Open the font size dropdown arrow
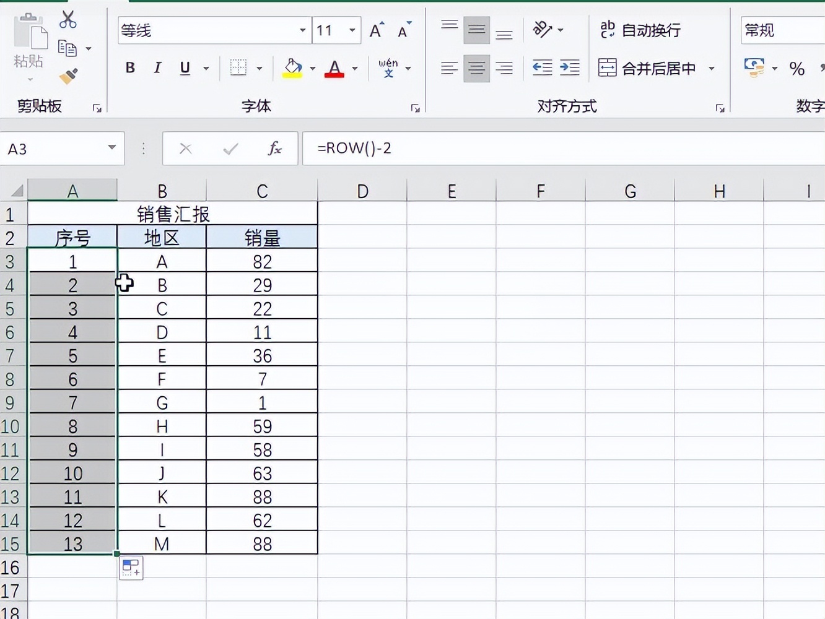Viewport: 825px width, 619px height. coord(352,30)
